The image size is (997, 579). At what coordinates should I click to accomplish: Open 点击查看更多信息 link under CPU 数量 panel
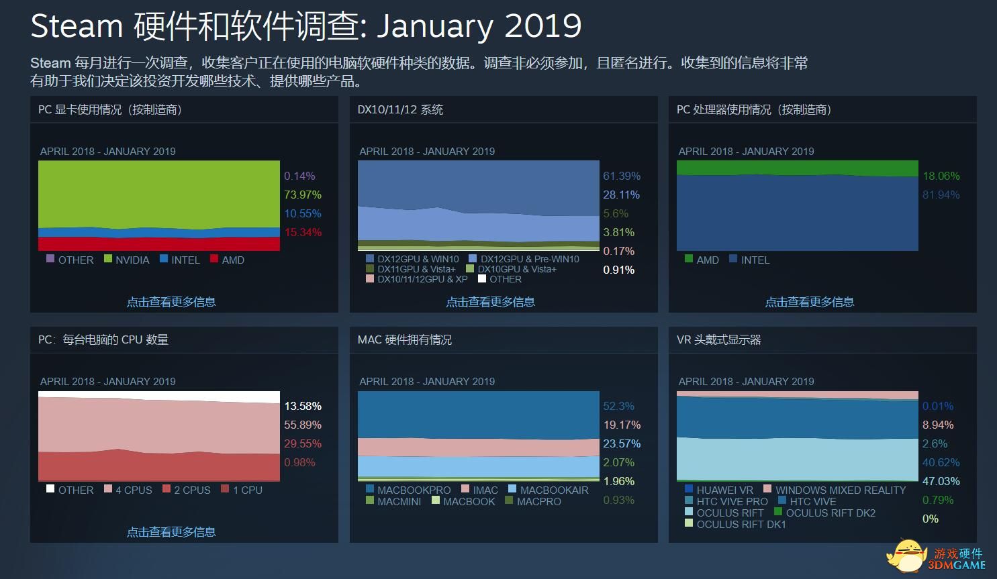pos(171,532)
